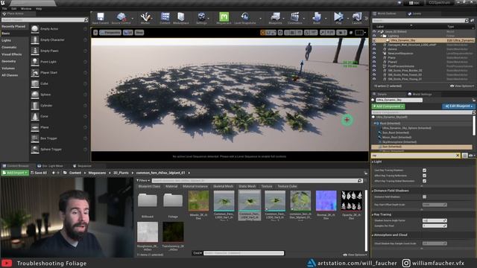Clear the details search filter text
The height and width of the screenshot is (268, 477).
[458, 156]
